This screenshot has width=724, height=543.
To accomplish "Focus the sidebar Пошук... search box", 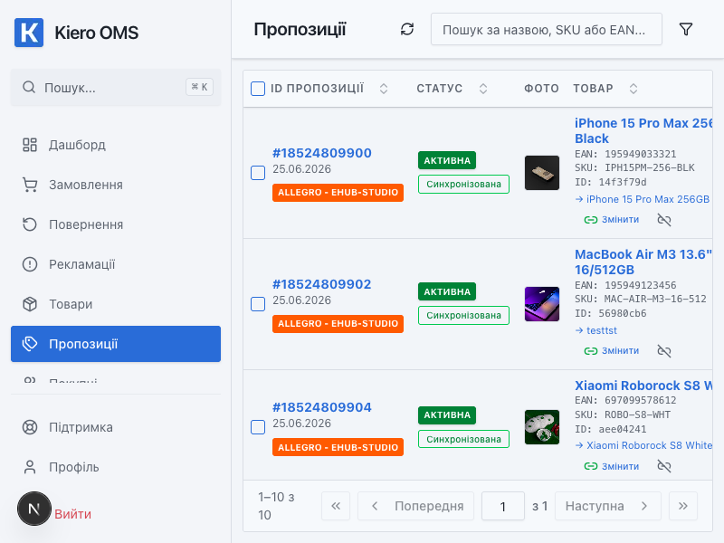I will 116,87.
